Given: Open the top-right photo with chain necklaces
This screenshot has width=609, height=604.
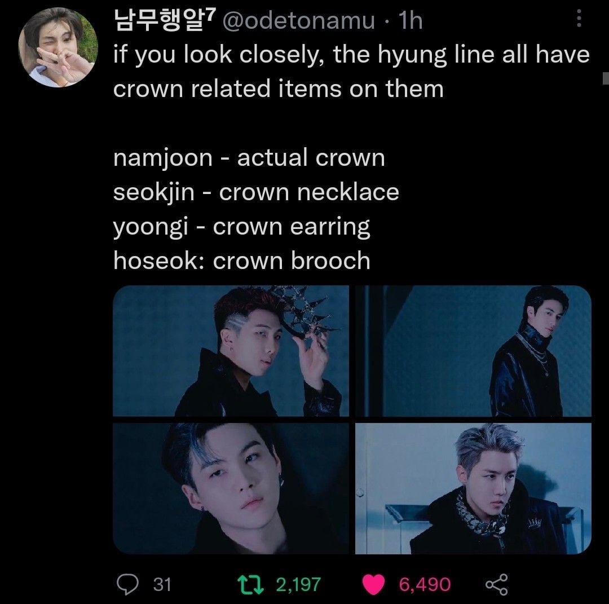Looking at the screenshot, I should pyautogui.click(x=473, y=351).
